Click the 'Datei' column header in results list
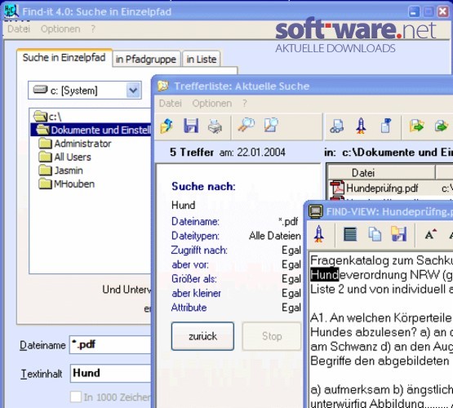The image size is (453, 408). coord(381,173)
